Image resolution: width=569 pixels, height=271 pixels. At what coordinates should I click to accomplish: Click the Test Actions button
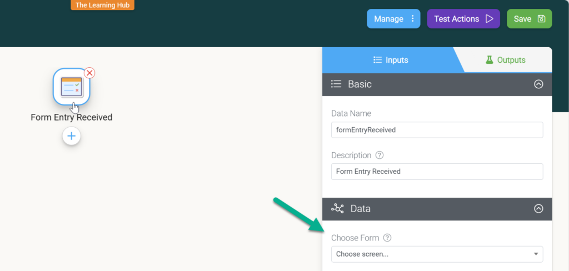pos(463,19)
